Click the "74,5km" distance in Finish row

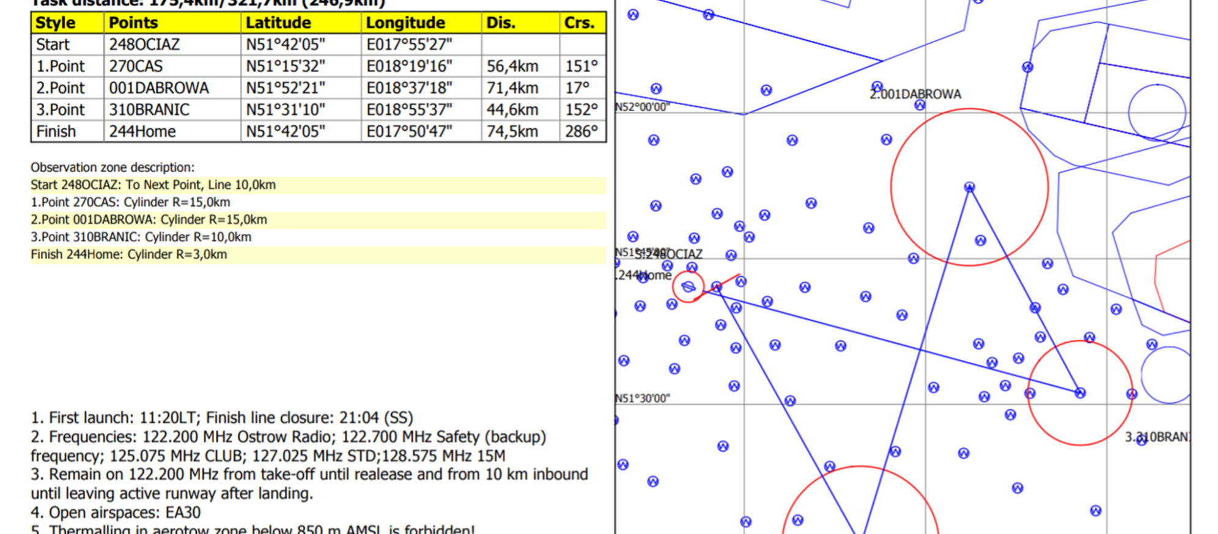[x=512, y=132]
